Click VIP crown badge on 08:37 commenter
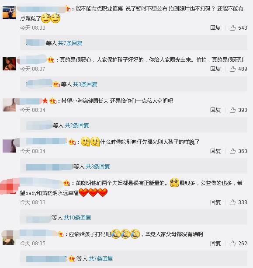This screenshot has width=253, height=268. click(x=51, y=59)
